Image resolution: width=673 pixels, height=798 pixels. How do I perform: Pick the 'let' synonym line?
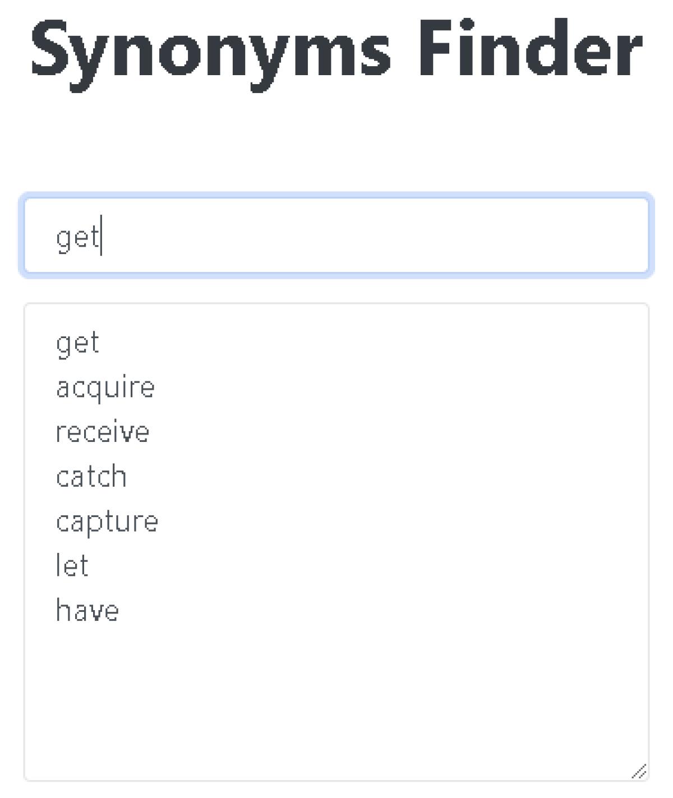pyautogui.click(x=72, y=566)
